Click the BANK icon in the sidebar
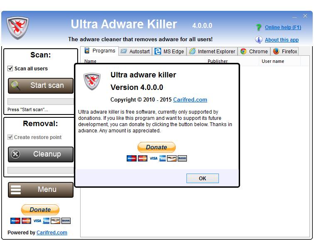 (66, 221)
